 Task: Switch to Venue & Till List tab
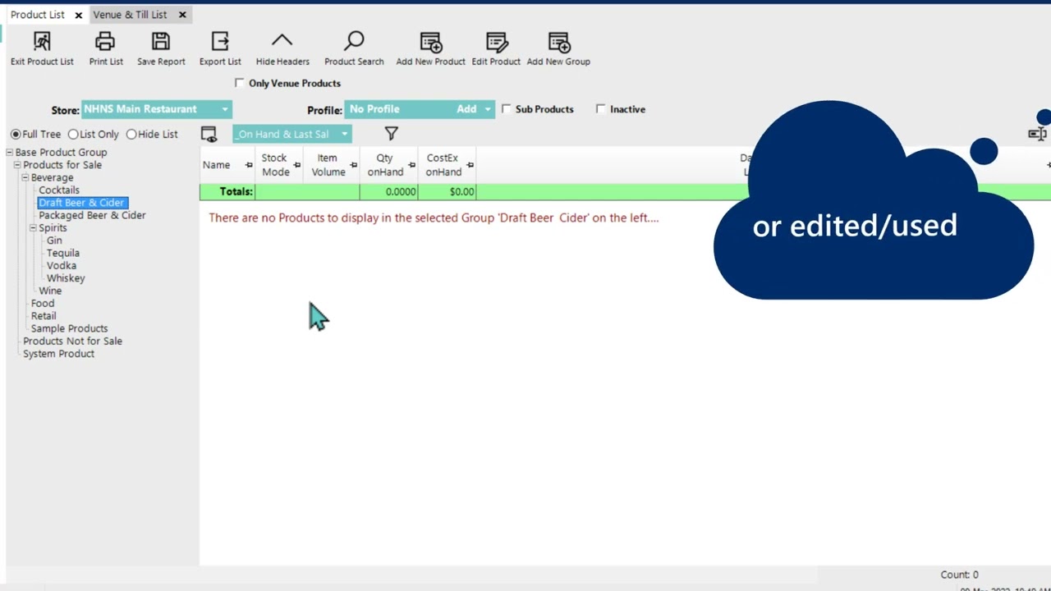(130, 15)
